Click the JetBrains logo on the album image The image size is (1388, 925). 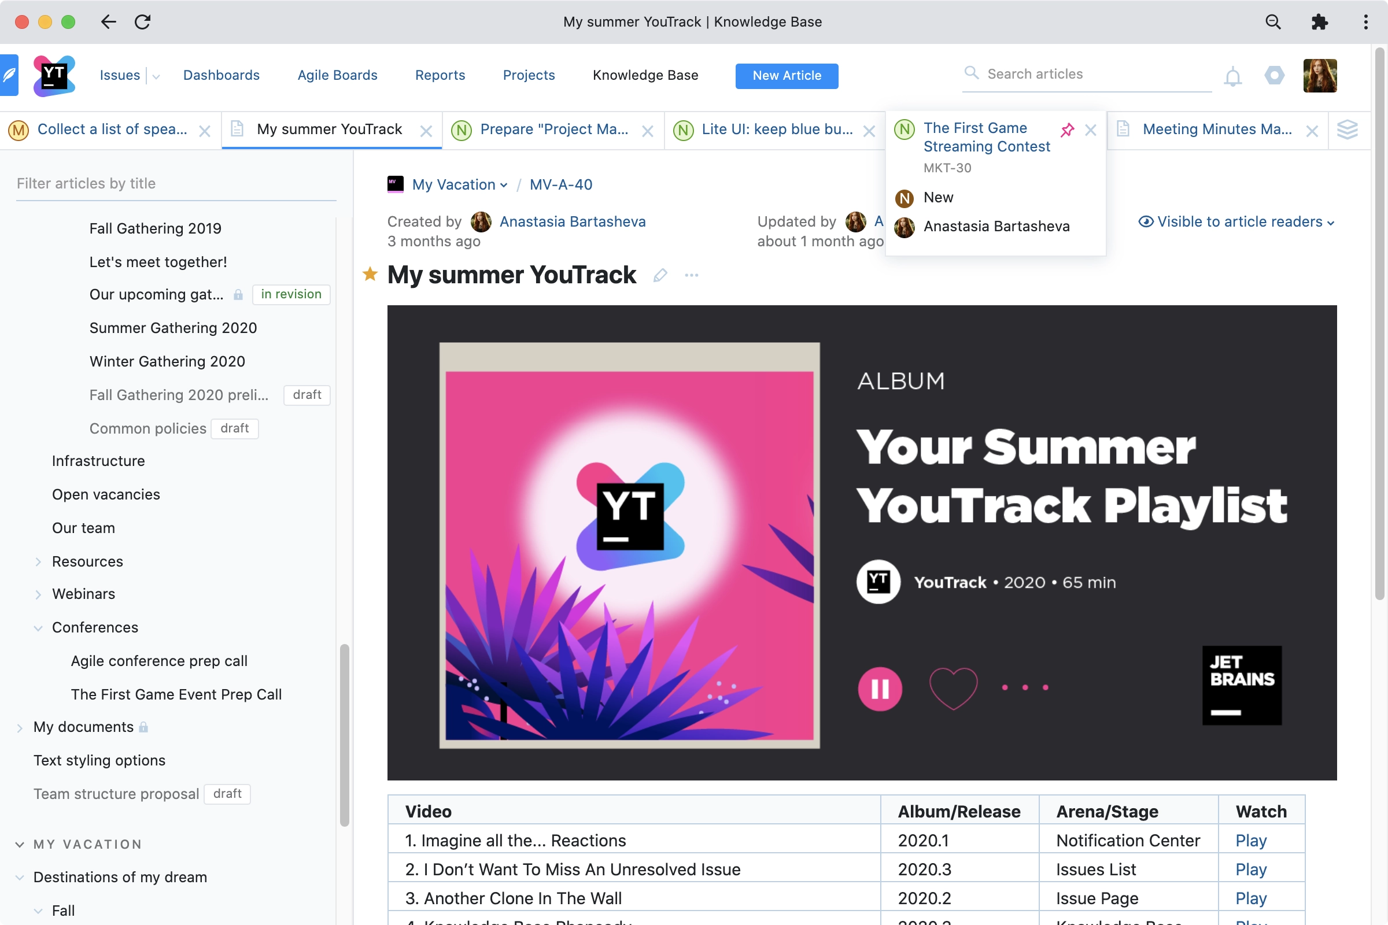click(1242, 685)
